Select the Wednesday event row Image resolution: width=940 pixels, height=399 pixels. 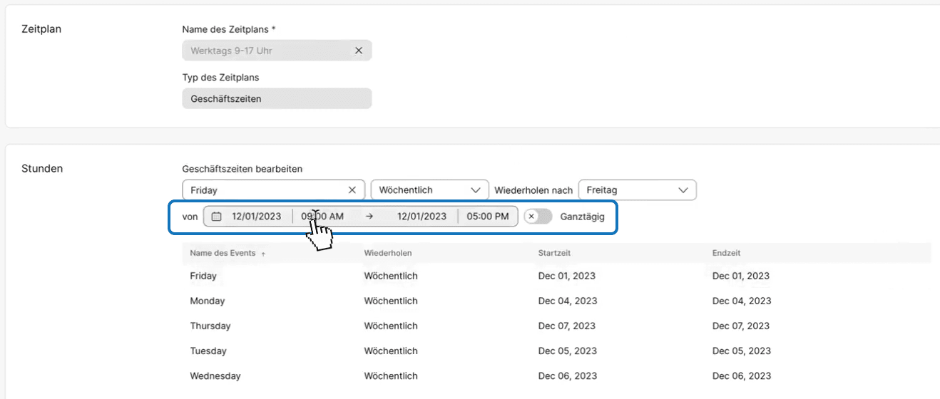(x=556, y=375)
